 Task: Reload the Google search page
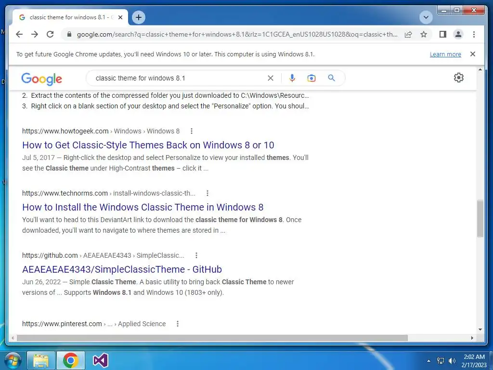tap(50, 34)
